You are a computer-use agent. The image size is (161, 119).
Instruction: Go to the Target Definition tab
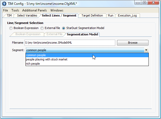click(x=92, y=15)
